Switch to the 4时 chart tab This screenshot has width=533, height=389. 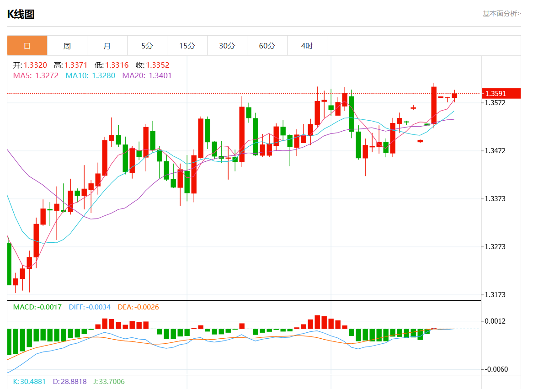tap(307, 46)
